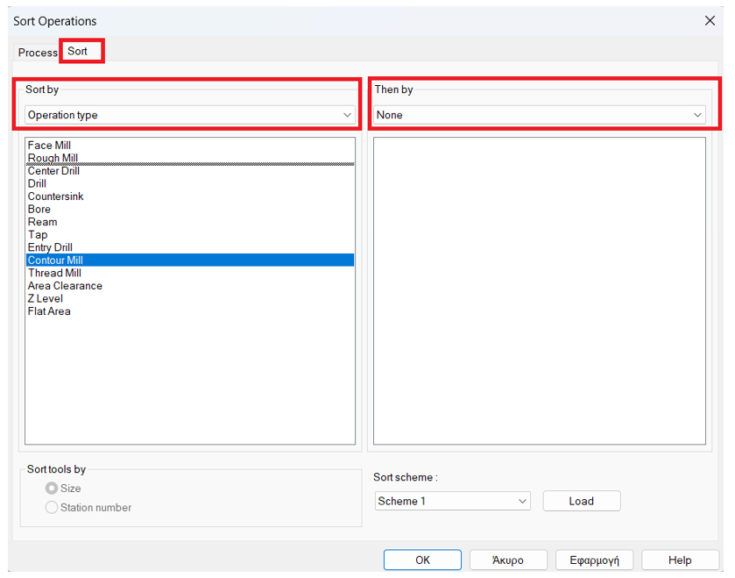
Task: Switch to the Process tab
Action: click(38, 53)
